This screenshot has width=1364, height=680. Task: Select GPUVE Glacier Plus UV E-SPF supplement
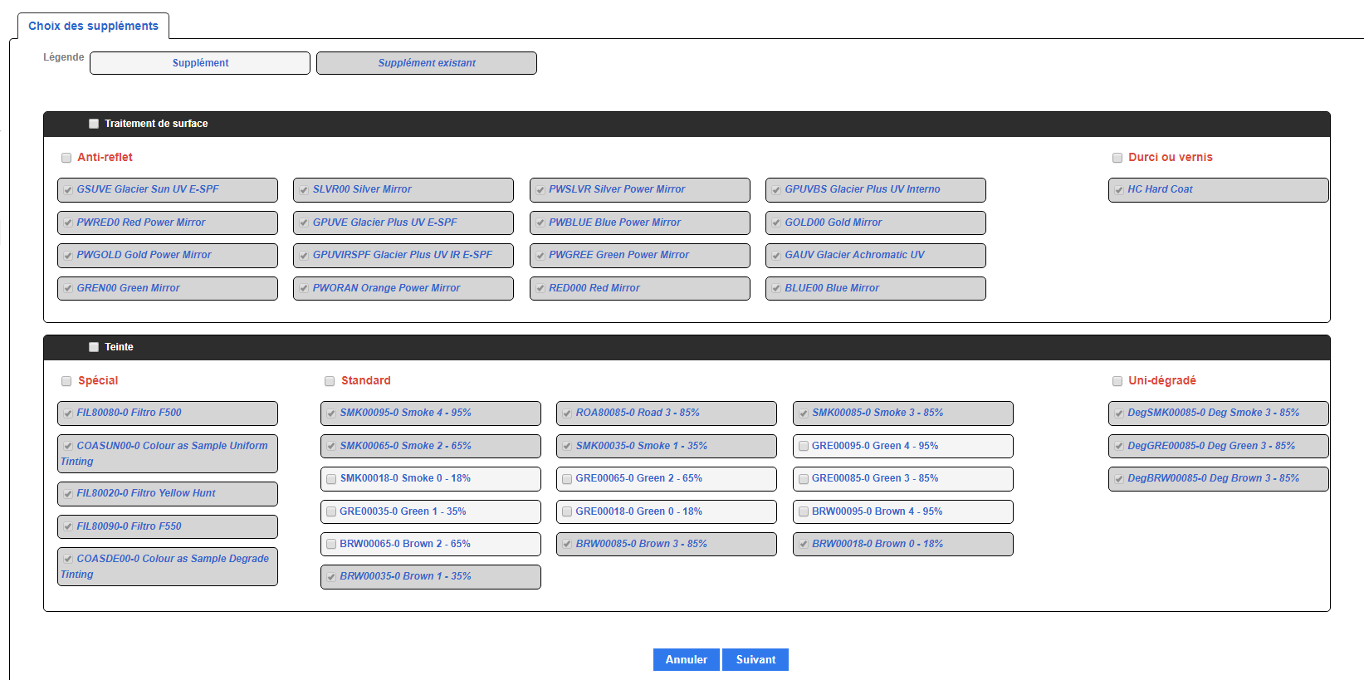coord(403,223)
